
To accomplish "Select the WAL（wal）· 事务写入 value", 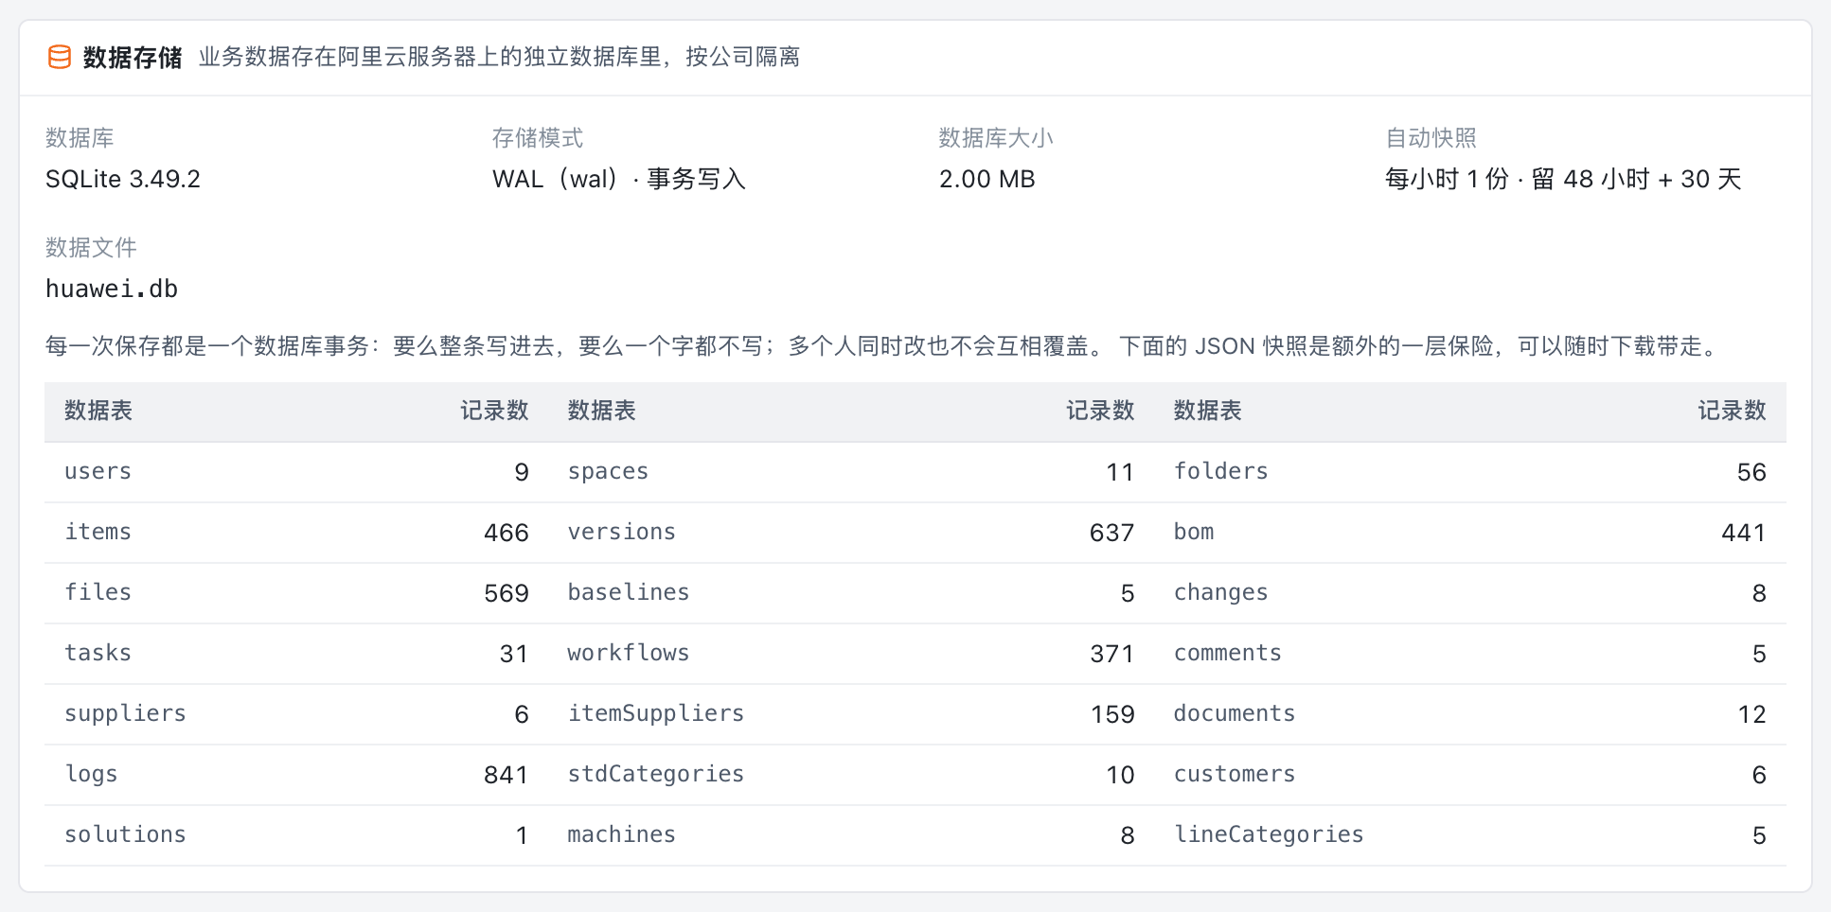I will 619,179.
